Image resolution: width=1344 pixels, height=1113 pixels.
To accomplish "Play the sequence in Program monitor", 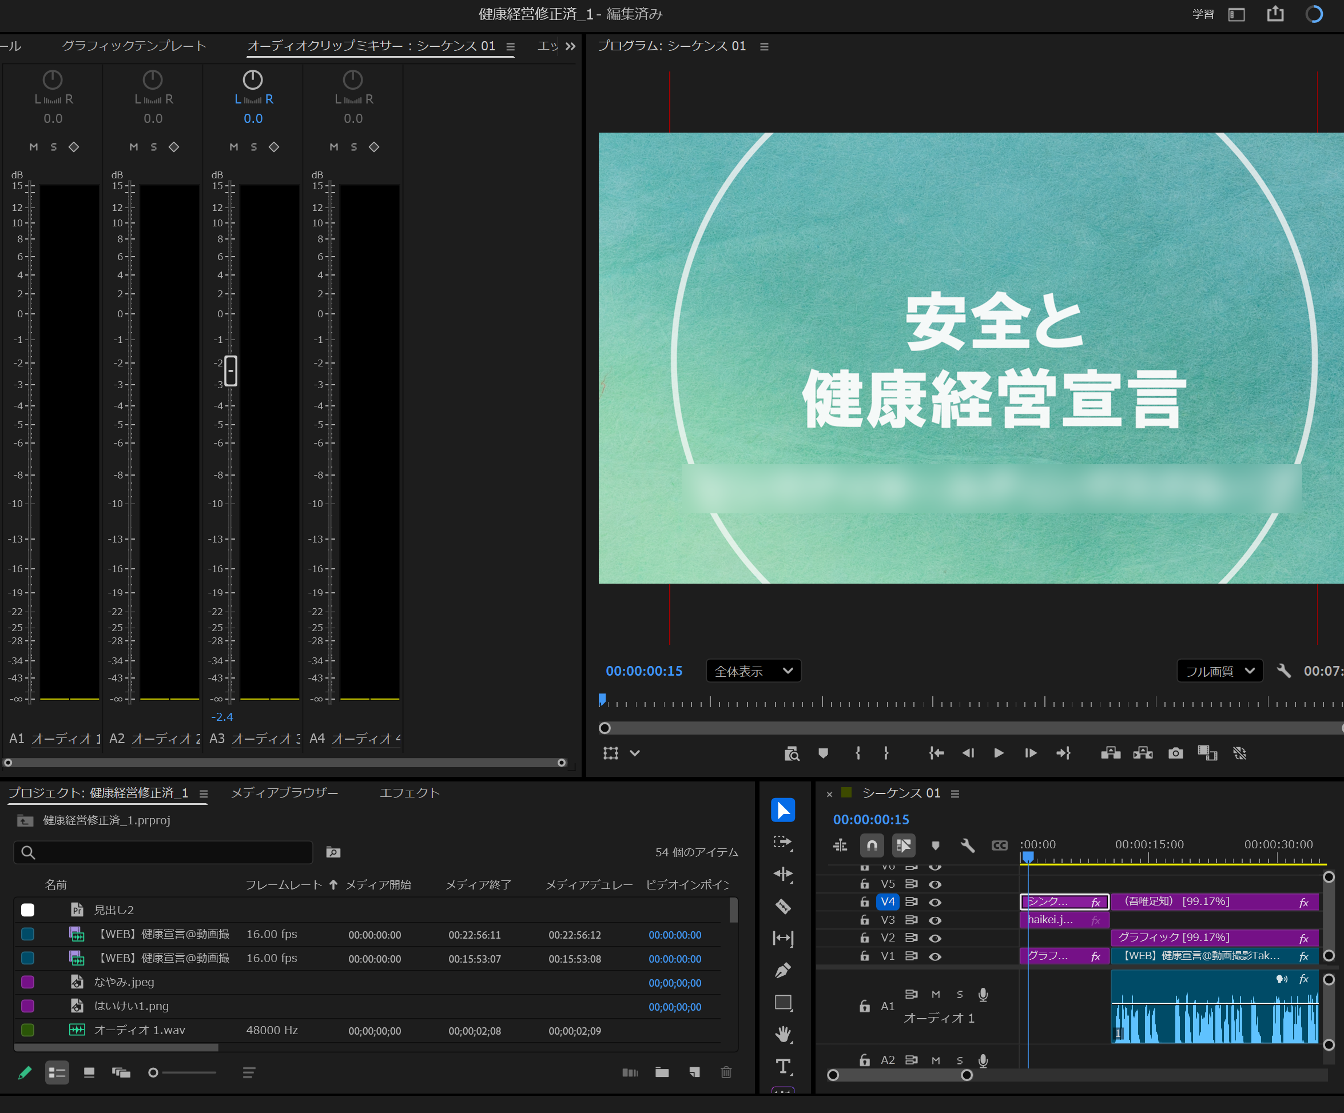I will tap(999, 753).
